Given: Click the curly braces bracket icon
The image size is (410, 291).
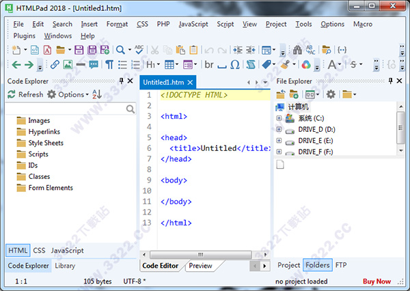Looking at the screenshot, I should pyautogui.click(x=342, y=50).
